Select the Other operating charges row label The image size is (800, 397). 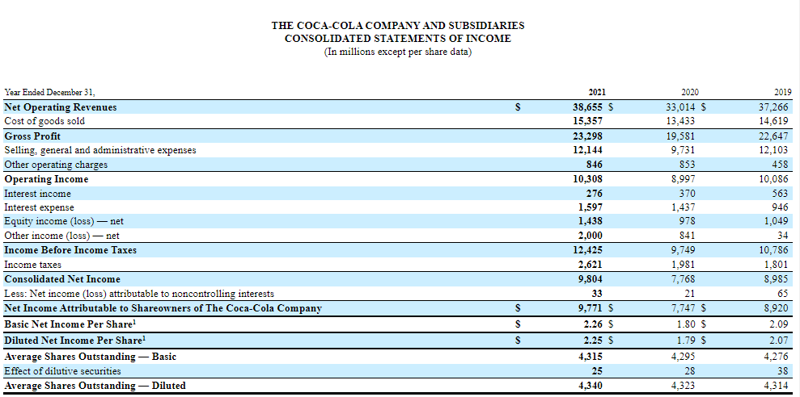[56, 165]
